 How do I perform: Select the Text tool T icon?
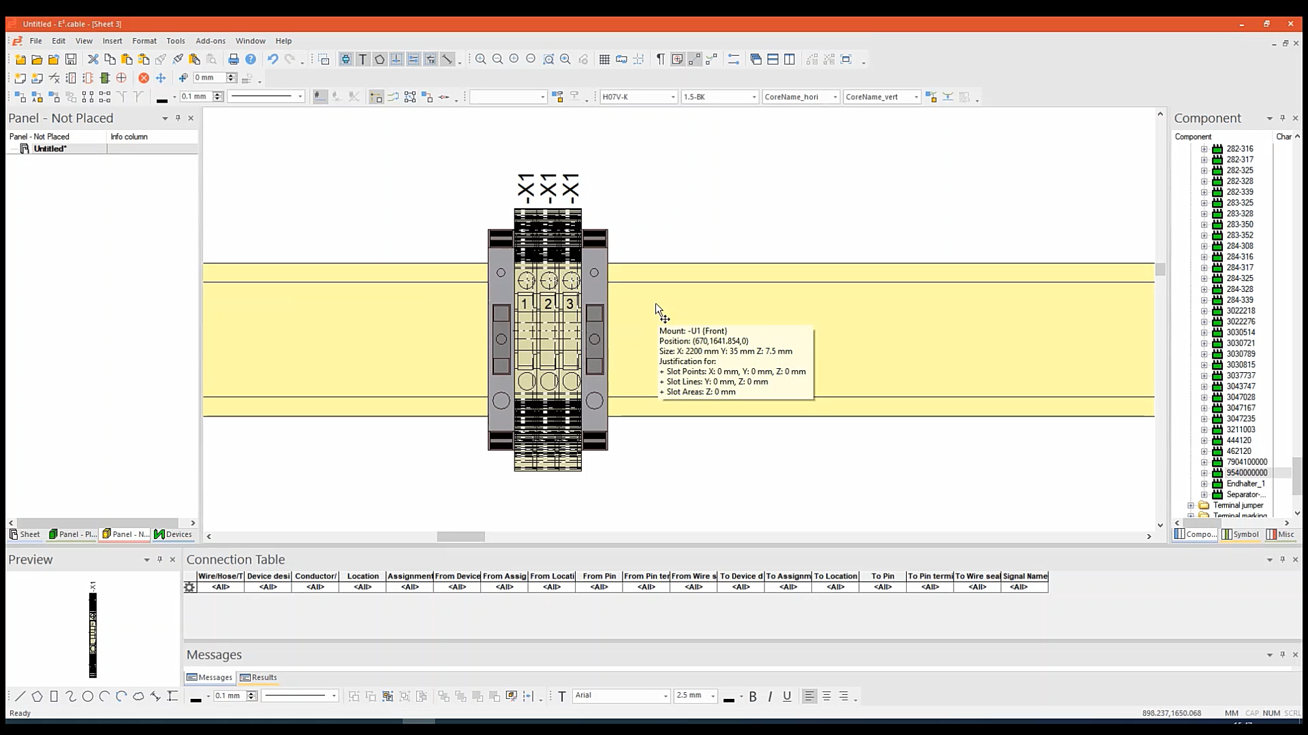(x=363, y=59)
